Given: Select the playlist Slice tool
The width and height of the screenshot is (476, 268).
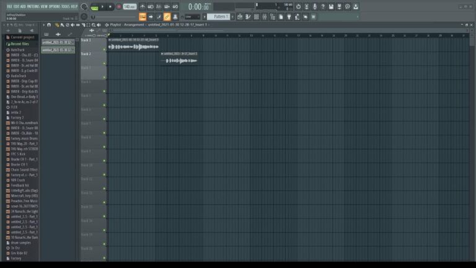Looking at the screenshot, I should click(83, 25).
